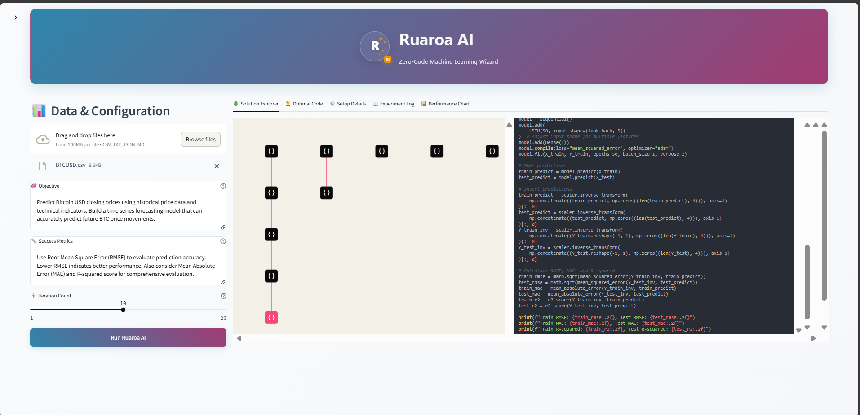Image resolution: width=860 pixels, height=415 pixels.
Task: Select the top-left solution tree node
Action: [x=271, y=151]
